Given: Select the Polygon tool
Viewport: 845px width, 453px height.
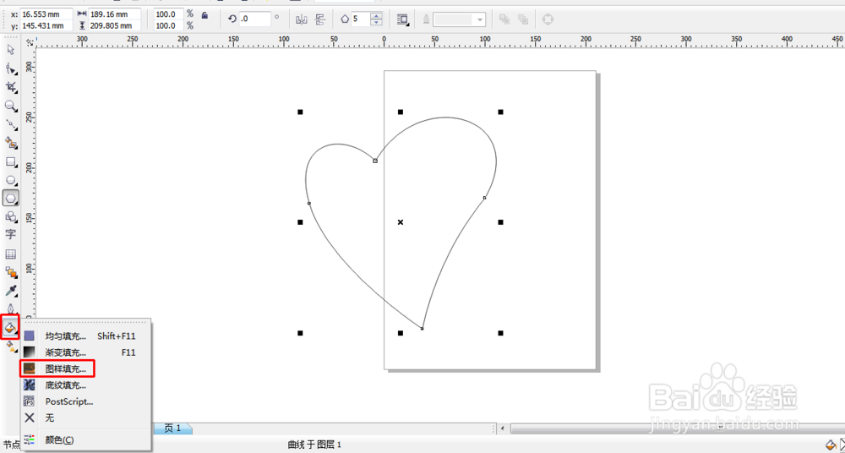Looking at the screenshot, I should tap(10, 199).
